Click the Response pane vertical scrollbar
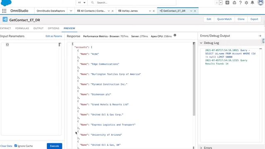Viewport: 265px width, 149px height. coord(194,79)
